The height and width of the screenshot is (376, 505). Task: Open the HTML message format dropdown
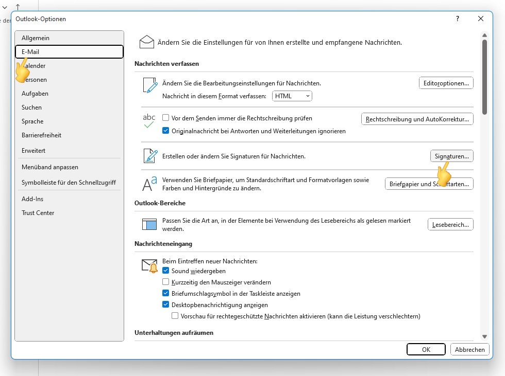tap(293, 96)
